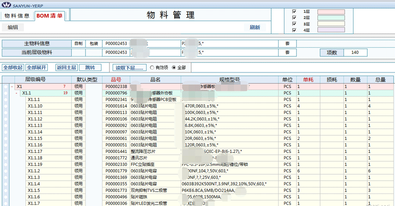
Task: Toggle the 4层 checkbox
Action: point(294,30)
